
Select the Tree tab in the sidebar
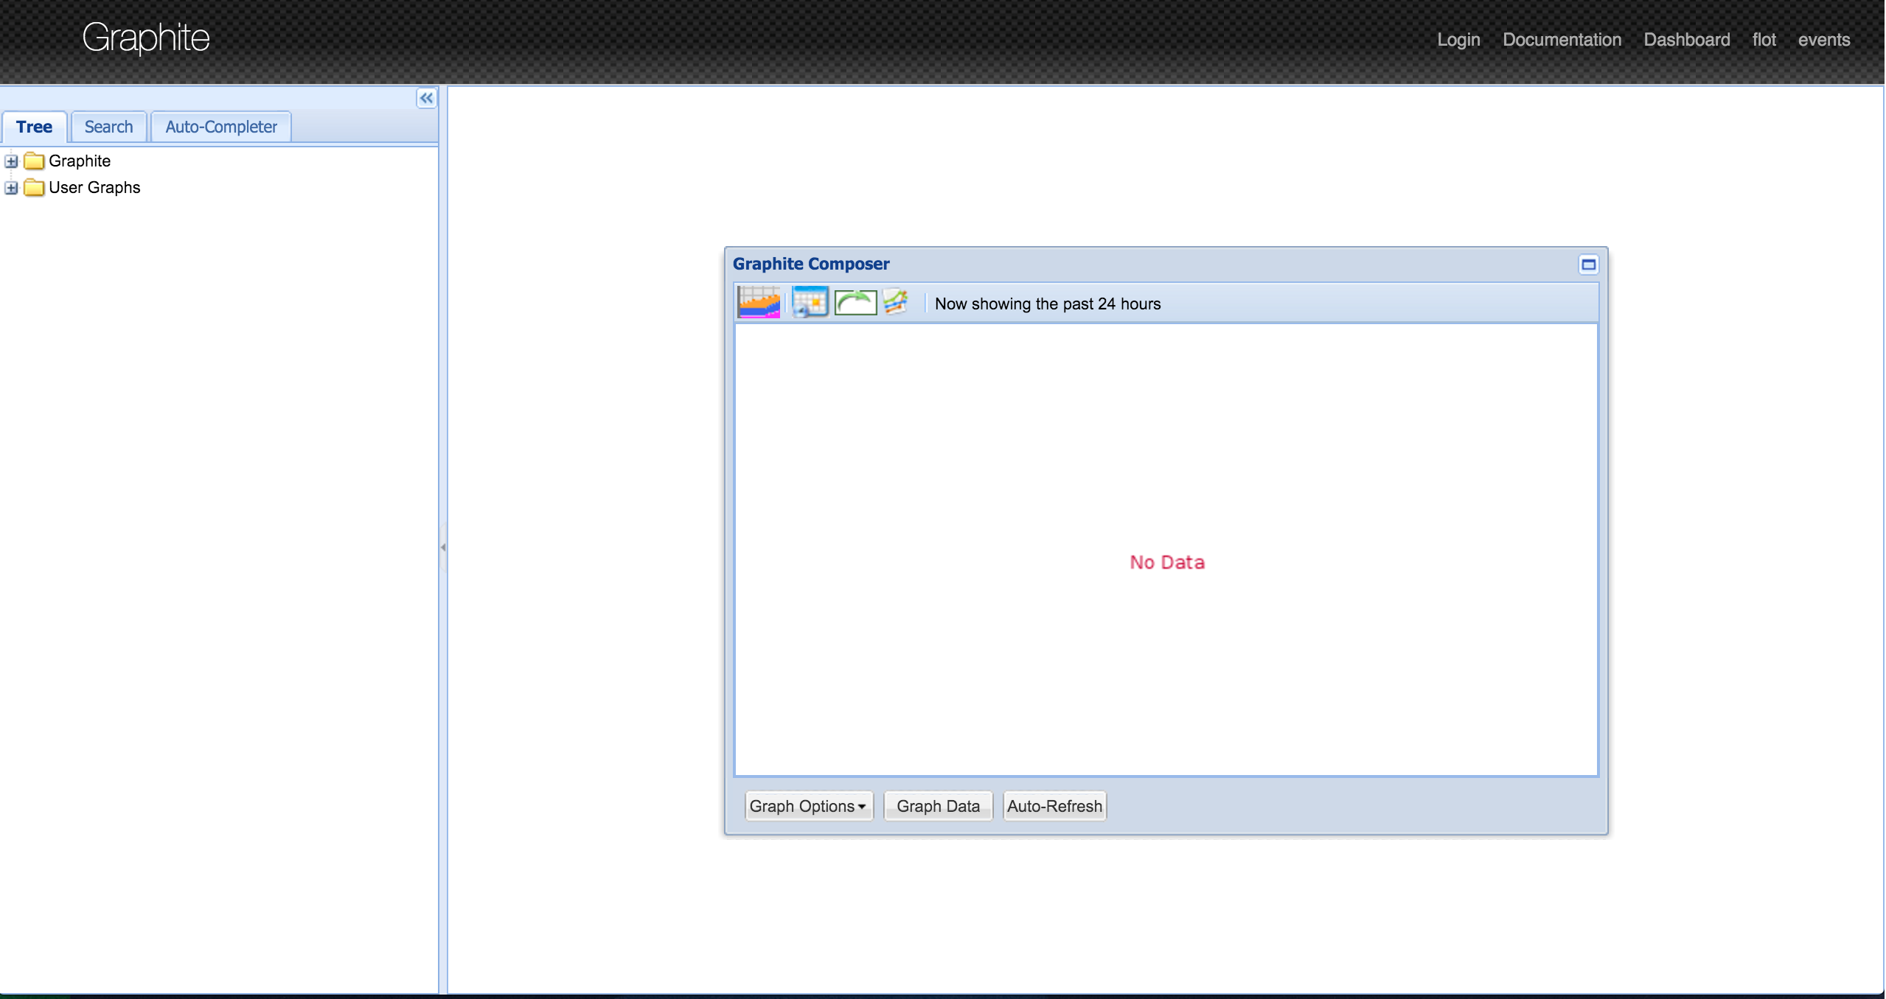coord(34,126)
